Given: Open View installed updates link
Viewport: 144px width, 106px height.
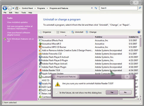Looking at the screenshot, I should (x=17, y=22).
